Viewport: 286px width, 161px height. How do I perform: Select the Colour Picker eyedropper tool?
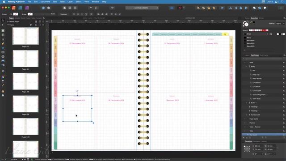[x=3, y=85]
